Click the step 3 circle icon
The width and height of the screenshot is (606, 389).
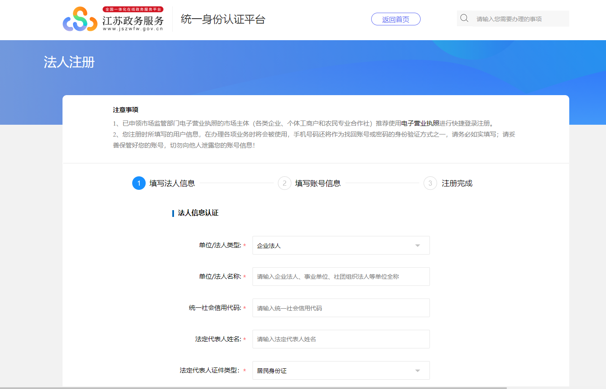click(x=430, y=183)
